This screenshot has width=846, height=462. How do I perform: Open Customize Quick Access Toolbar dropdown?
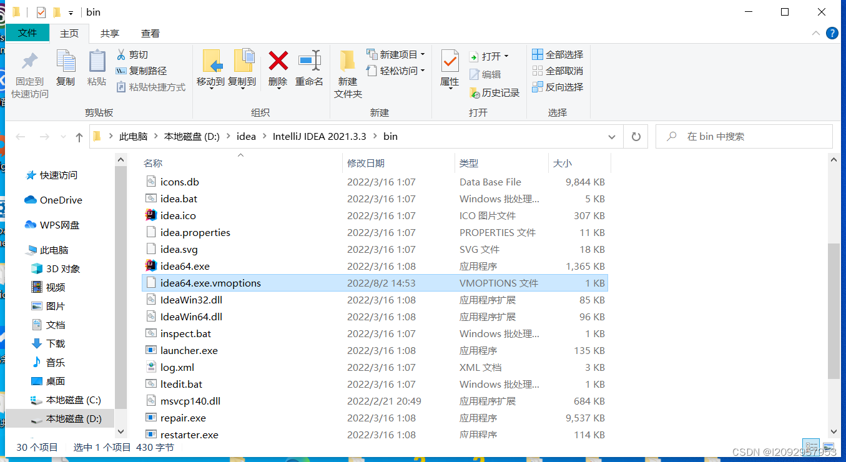(x=71, y=12)
